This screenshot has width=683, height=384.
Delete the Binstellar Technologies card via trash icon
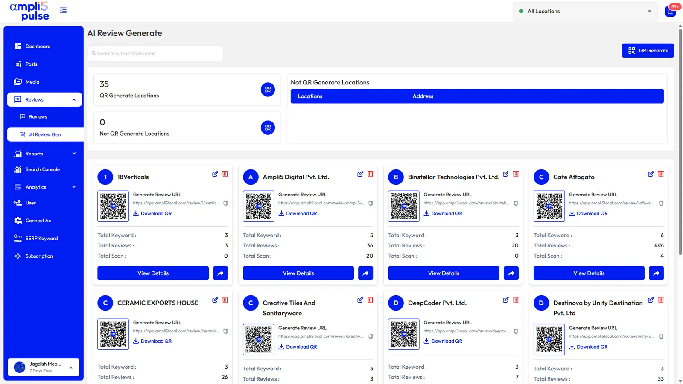tap(516, 174)
